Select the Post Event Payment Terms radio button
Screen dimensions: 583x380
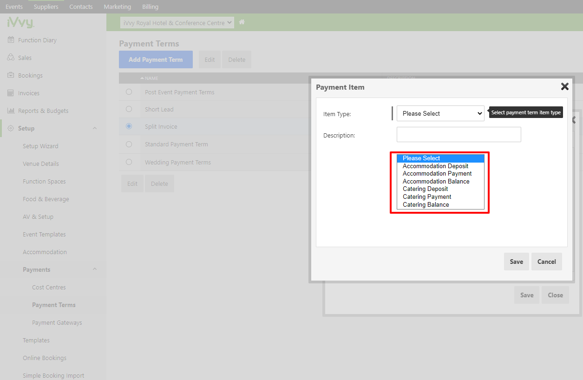(x=129, y=92)
